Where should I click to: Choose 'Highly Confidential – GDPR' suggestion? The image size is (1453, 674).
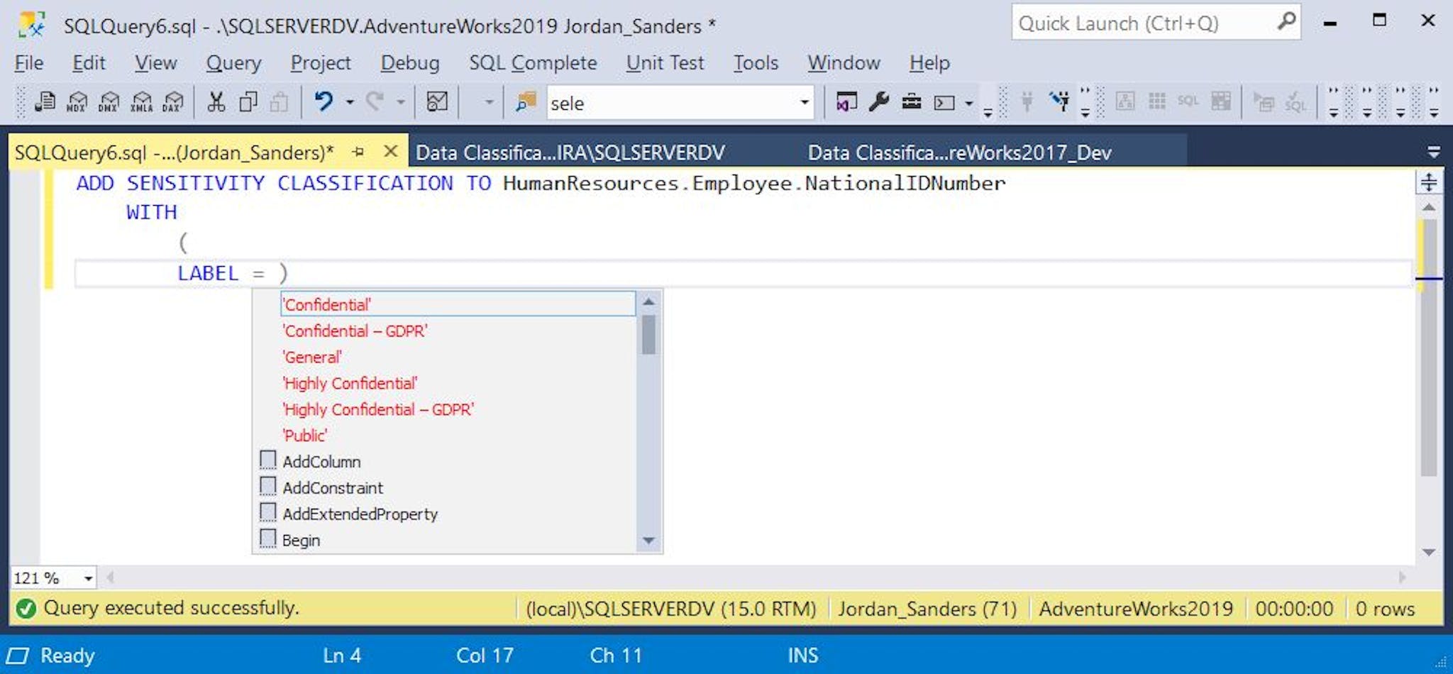(x=377, y=410)
